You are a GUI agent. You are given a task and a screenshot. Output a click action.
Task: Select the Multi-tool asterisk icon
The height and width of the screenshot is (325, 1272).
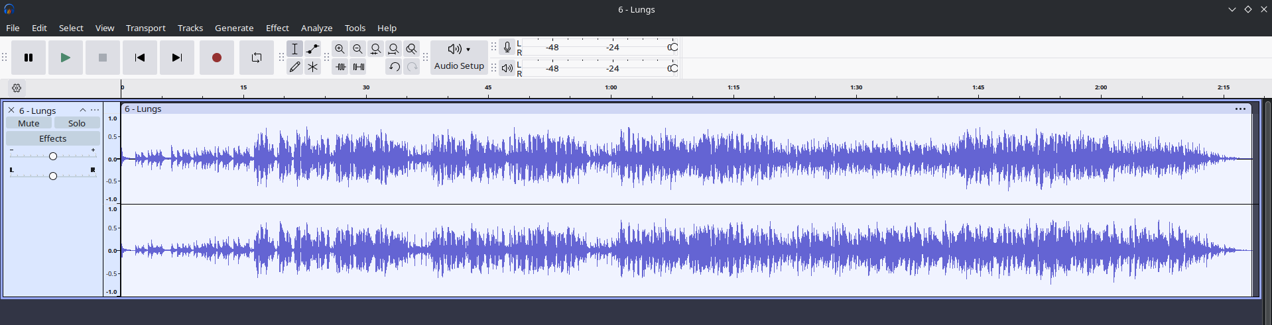313,67
